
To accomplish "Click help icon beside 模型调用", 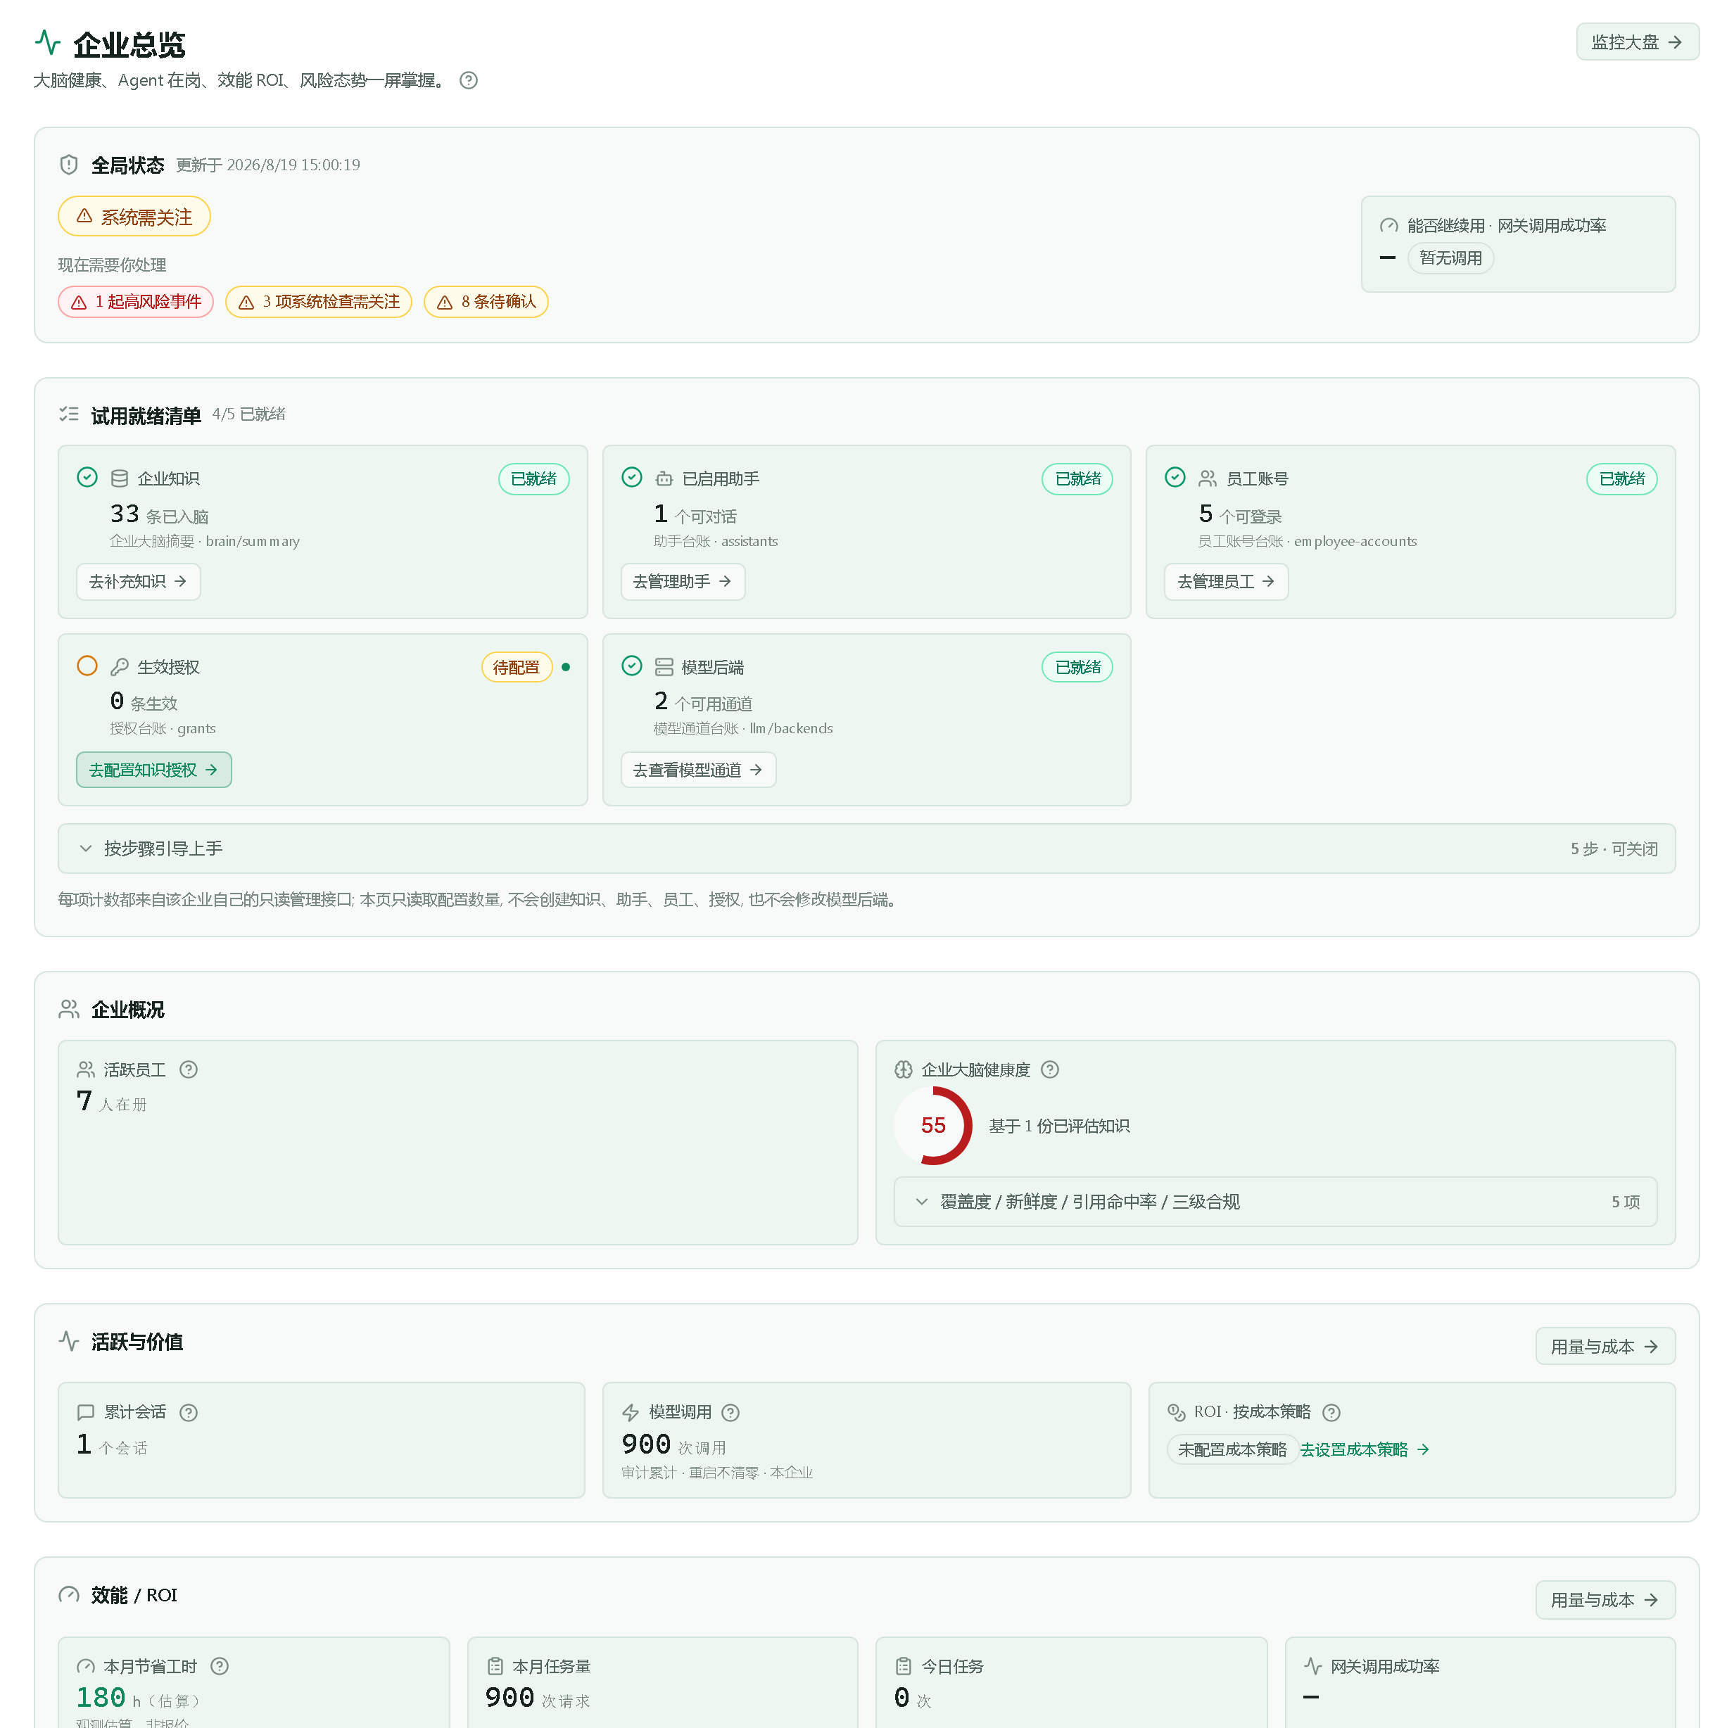I will click(x=730, y=1412).
